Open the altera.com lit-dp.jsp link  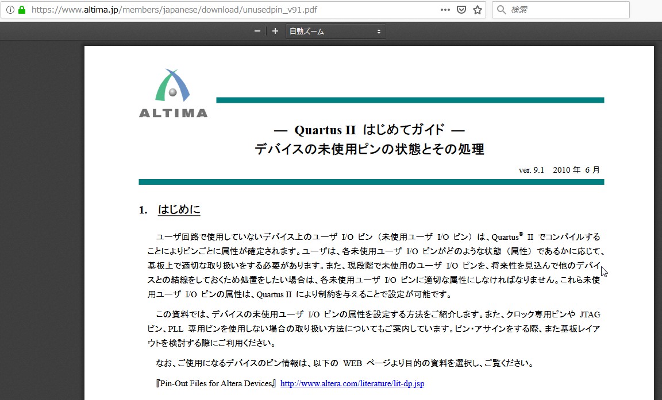(352, 383)
